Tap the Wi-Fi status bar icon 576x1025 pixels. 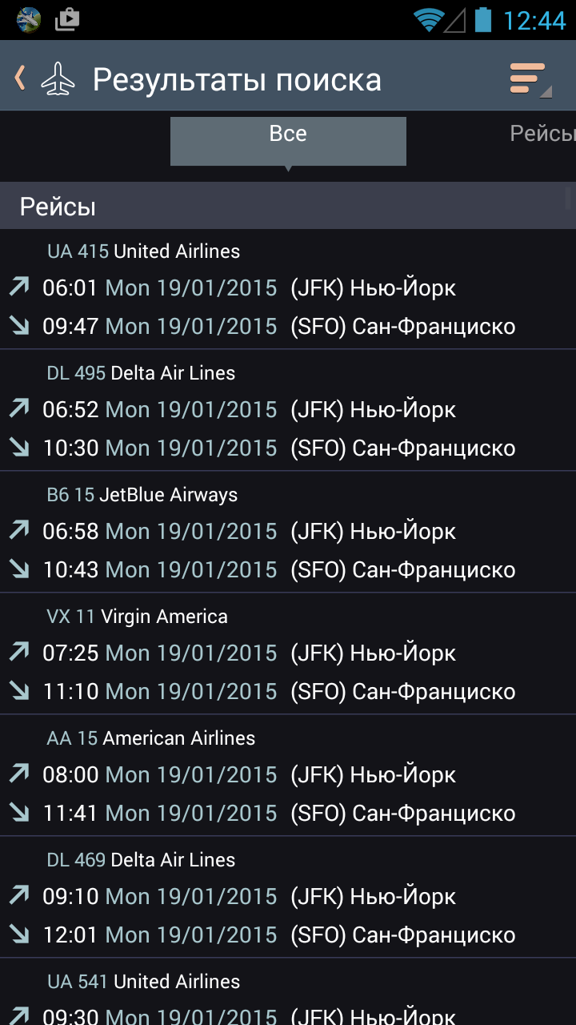429,19
